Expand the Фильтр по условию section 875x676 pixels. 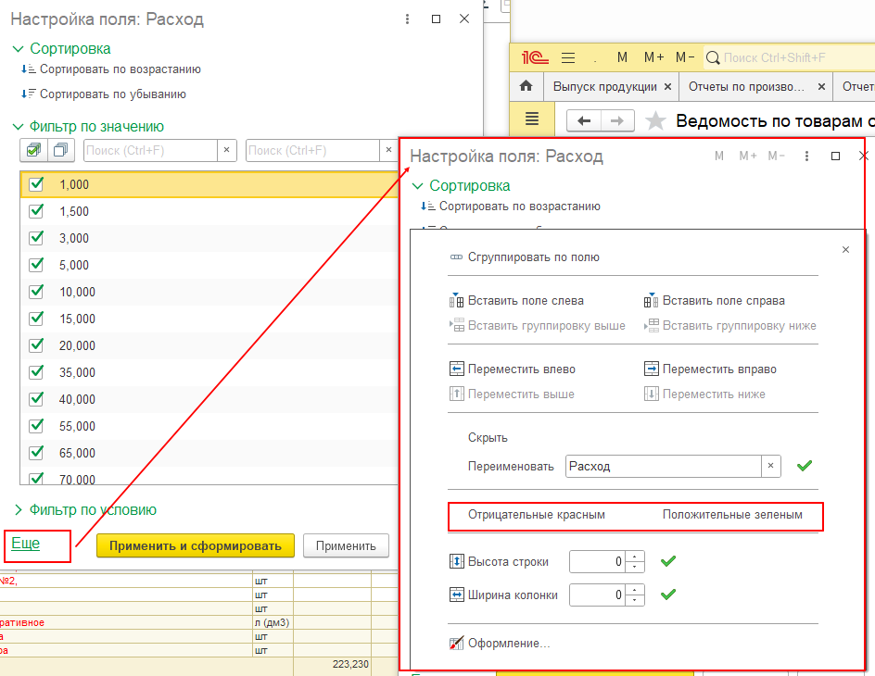[19, 509]
